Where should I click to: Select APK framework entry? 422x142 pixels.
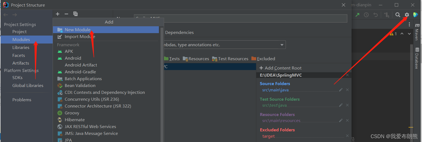tap(106, 51)
